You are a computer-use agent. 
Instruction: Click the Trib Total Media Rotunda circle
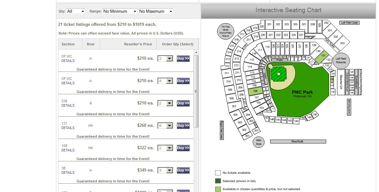tap(226, 31)
